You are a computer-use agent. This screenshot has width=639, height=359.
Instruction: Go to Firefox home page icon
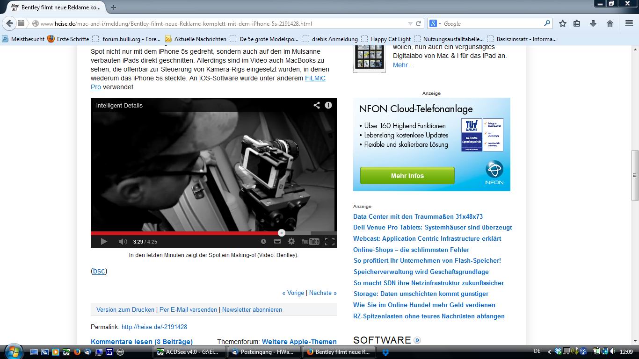point(610,23)
